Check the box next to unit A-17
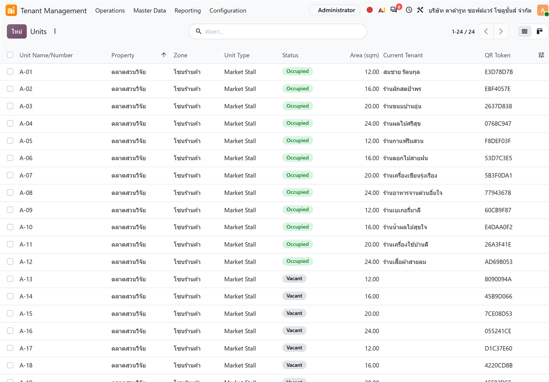 (x=10, y=348)
